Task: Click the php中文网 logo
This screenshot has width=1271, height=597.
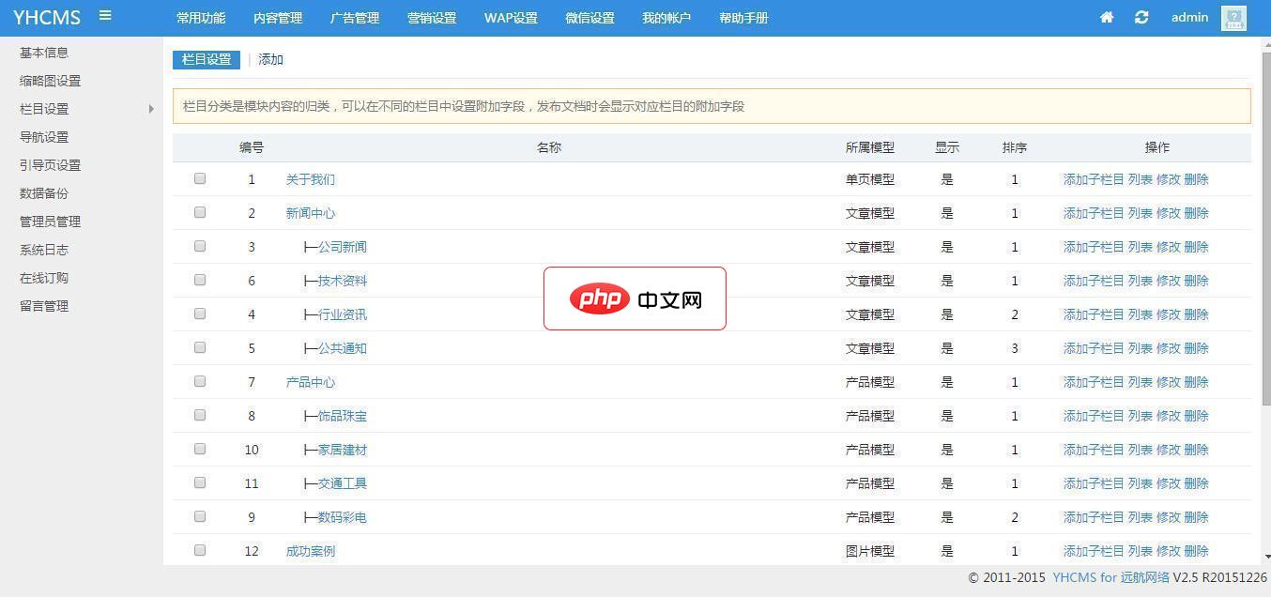Action: point(635,298)
